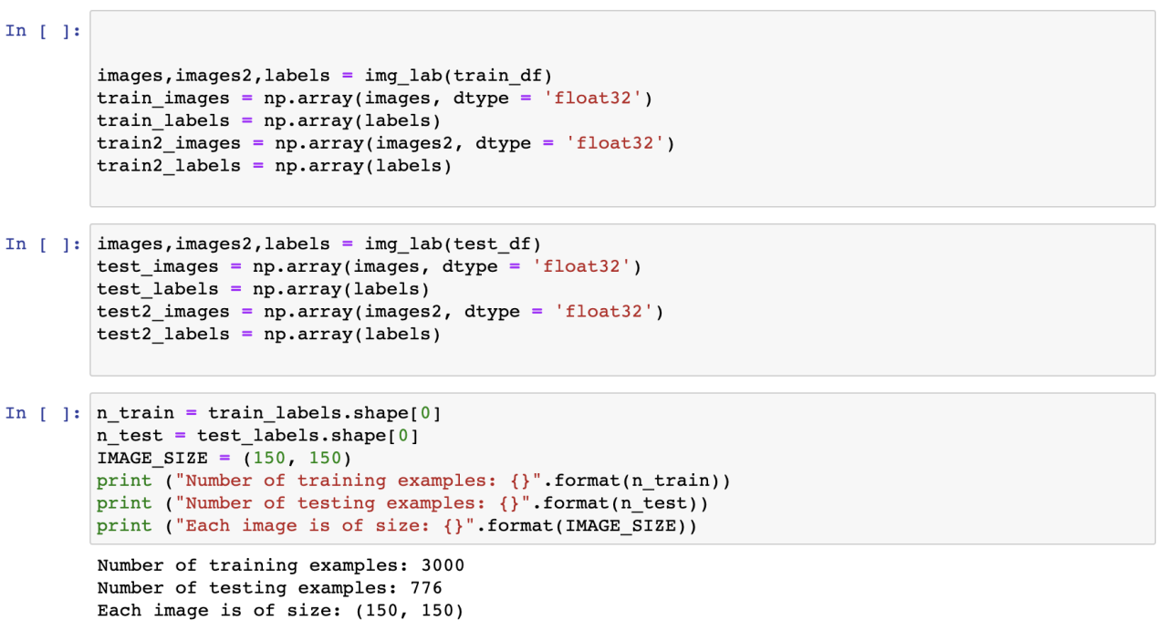This screenshot has height=631, width=1168.
Task: Click the test2_labels assignment line
Action: 269,334
